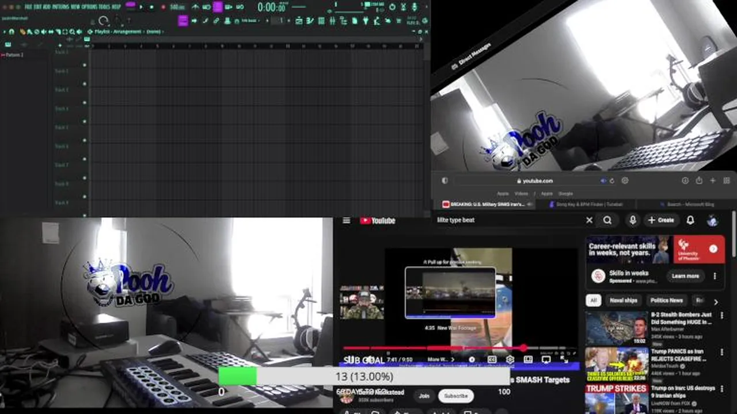Show more filter chips with arrow

[x=715, y=301]
